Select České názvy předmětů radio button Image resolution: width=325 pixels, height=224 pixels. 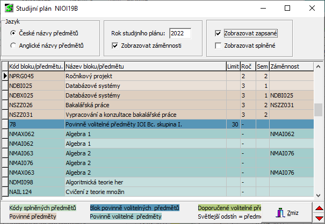point(13,33)
